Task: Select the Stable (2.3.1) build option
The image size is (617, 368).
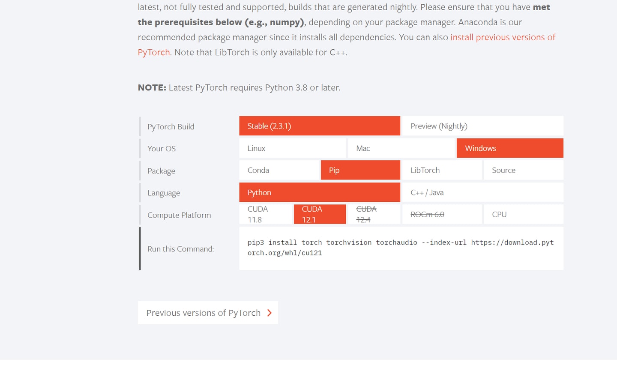Action: (x=320, y=126)
